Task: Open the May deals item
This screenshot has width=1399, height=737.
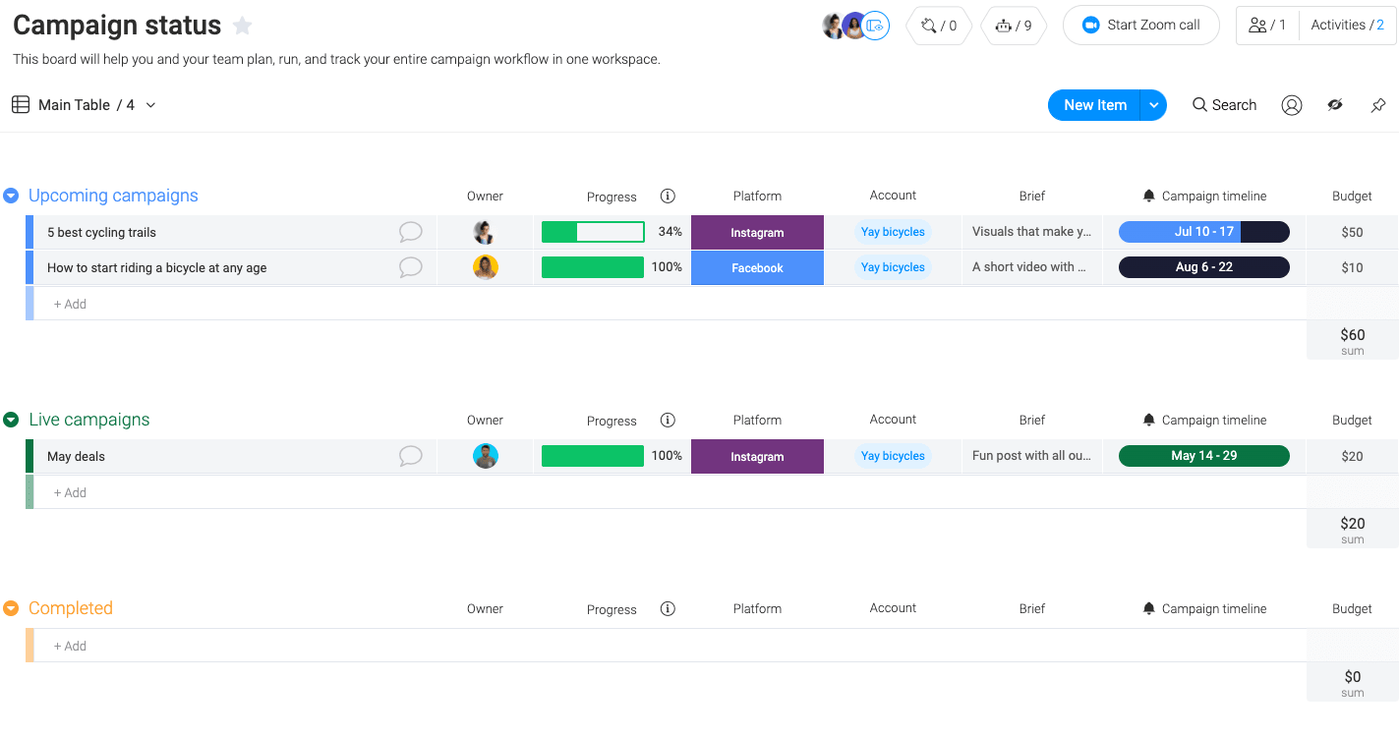Action: click(76, 457)
